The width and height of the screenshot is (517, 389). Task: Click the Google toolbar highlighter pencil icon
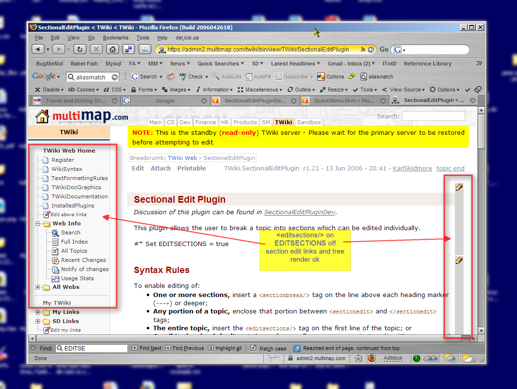351,77
